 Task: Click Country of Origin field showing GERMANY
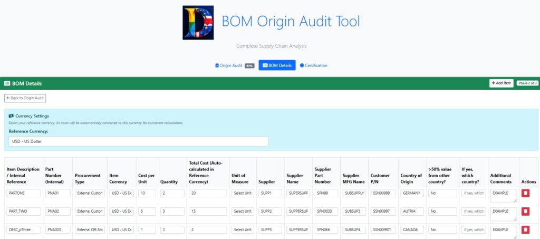pos(411,194)
